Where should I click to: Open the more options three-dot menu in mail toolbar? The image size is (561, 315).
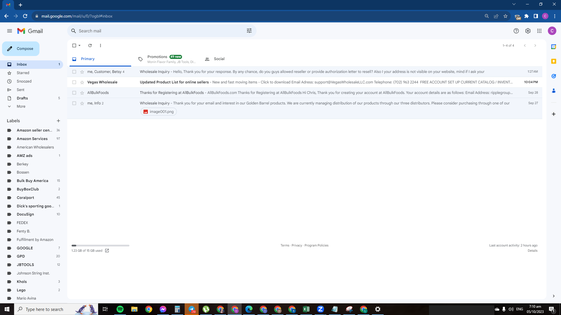click(x=101, y=45)
